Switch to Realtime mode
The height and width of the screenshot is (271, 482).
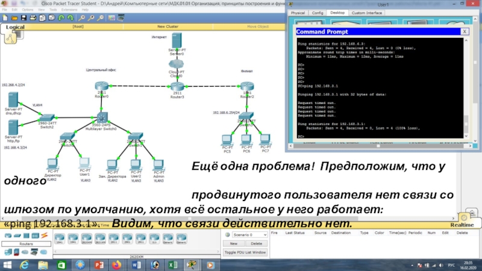tap(462, 225)
